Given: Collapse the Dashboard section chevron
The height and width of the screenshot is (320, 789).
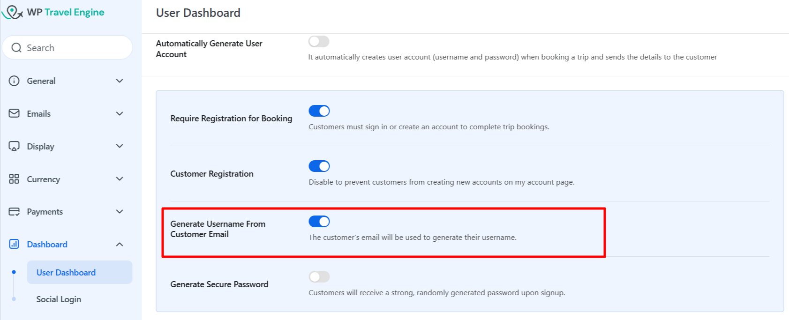Looking at the screenshot, I should click(120, 244).
